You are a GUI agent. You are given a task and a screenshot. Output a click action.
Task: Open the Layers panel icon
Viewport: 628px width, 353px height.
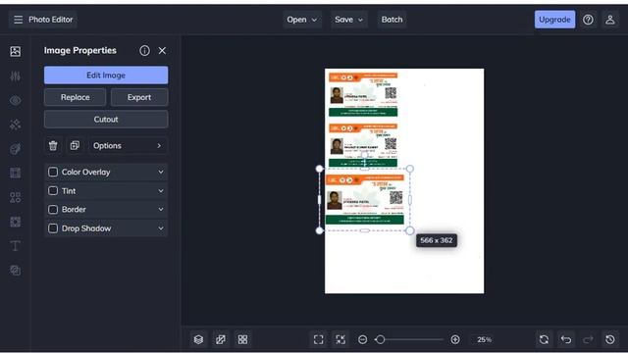coord(198,339)
